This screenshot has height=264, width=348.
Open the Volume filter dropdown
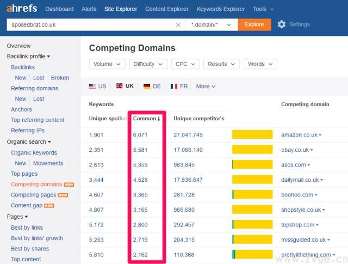(107, 64)
